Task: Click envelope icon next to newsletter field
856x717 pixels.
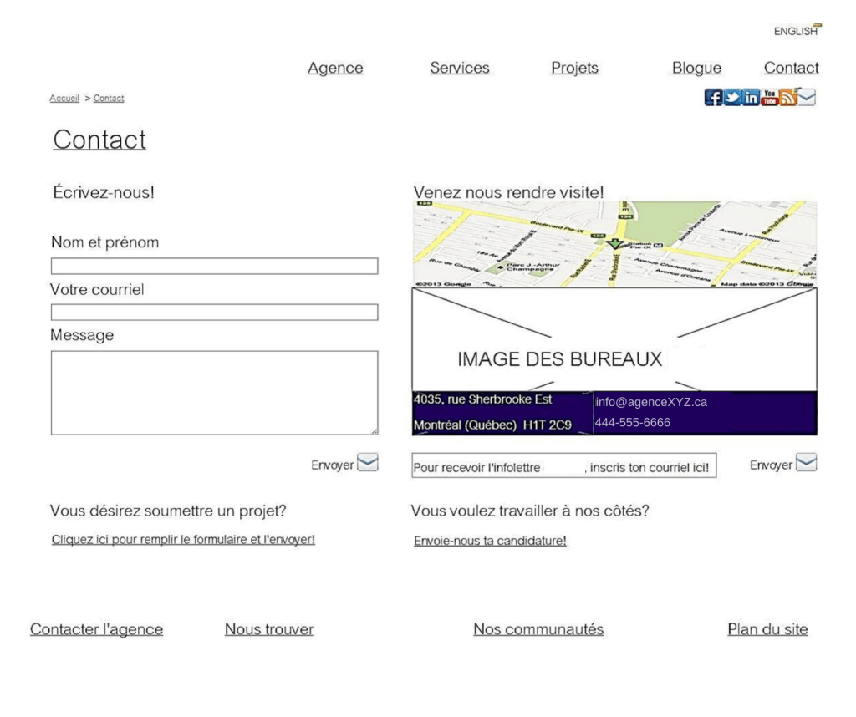Action: (x=806, y=463)
